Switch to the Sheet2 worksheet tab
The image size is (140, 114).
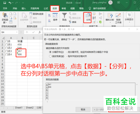click(x=30, y=108)
